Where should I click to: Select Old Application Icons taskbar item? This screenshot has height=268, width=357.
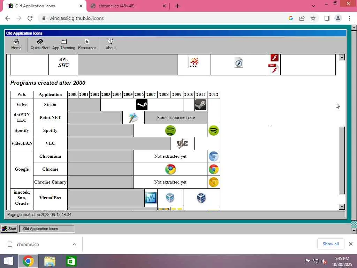click(47, 229)
